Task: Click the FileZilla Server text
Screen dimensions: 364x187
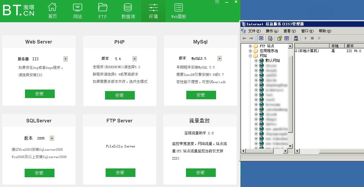Action: pos(121,146)
